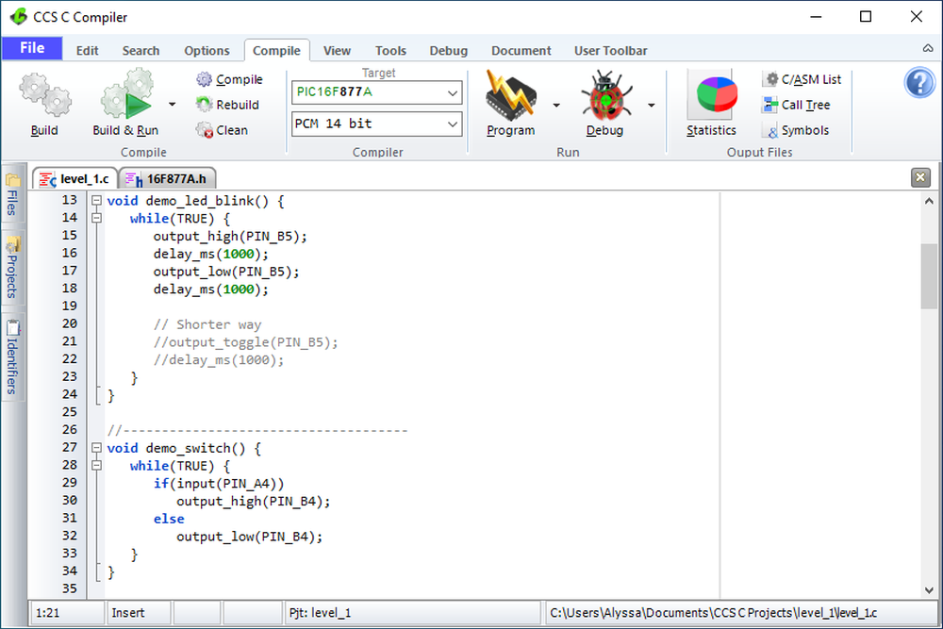Collapse the ribbon with the top-right chevron
The image size is (943, 629).
[926, 46]
